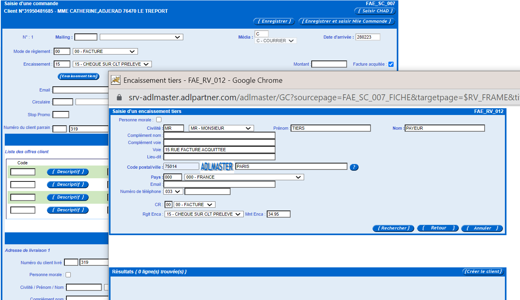Viewport: 520px width, 300px height.
Task: Click the padlock icon in the address bar
Action: [x=119, y=98]
